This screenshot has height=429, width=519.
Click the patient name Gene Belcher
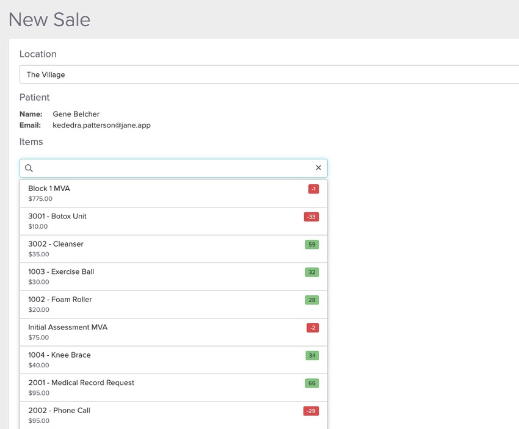coord(76,114)
